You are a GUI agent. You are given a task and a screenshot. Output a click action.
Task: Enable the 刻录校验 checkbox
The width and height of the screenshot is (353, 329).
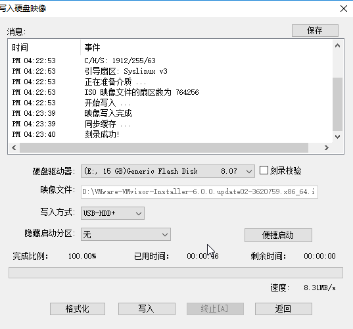click(x=264, y=170)
